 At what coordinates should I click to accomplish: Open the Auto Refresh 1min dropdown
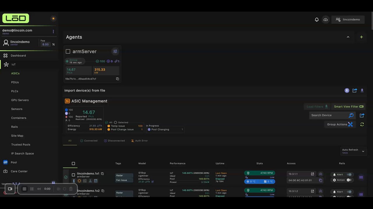click(x=353, y=151)
